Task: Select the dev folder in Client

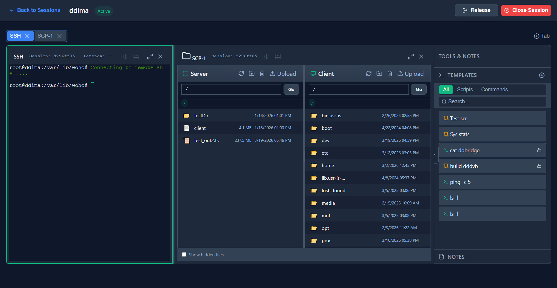Action: tap(368, 140)
